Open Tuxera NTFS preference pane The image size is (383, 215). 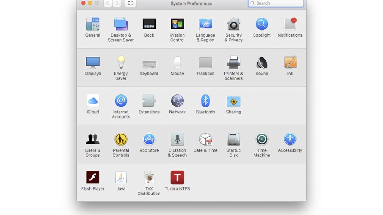(177, 178)
